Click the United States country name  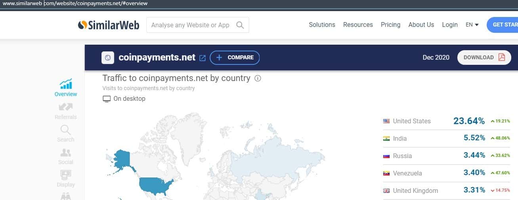(412, 121)
